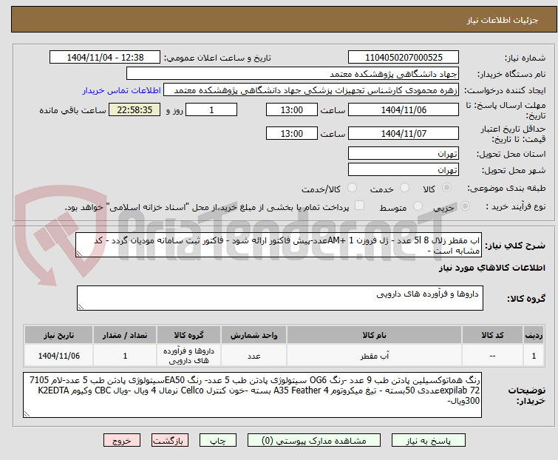This screenshot has height=460, width=558.
Task: Click the نام کالا column header
Action: coord(375,335)
